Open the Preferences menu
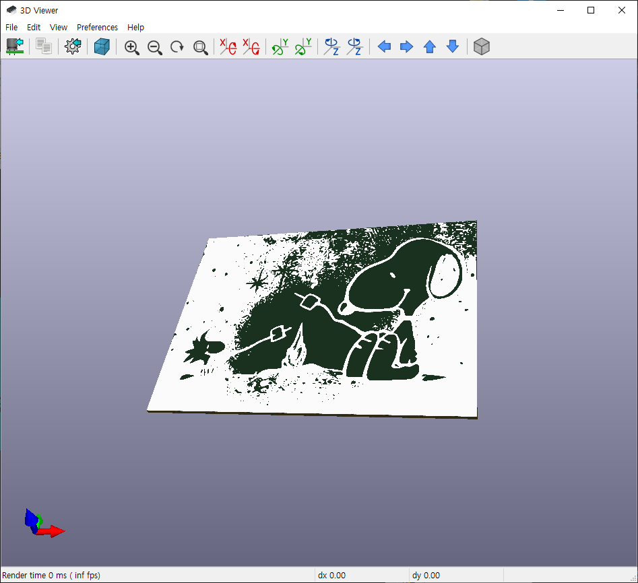The width and height of the screenshot is (638, 583). click(x=97, y=27)
